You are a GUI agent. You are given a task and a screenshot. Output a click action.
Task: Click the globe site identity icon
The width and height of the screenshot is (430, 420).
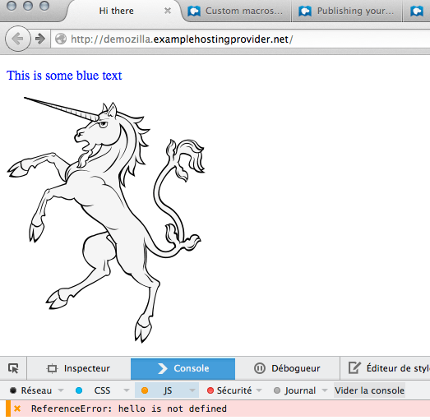point(61,39)
